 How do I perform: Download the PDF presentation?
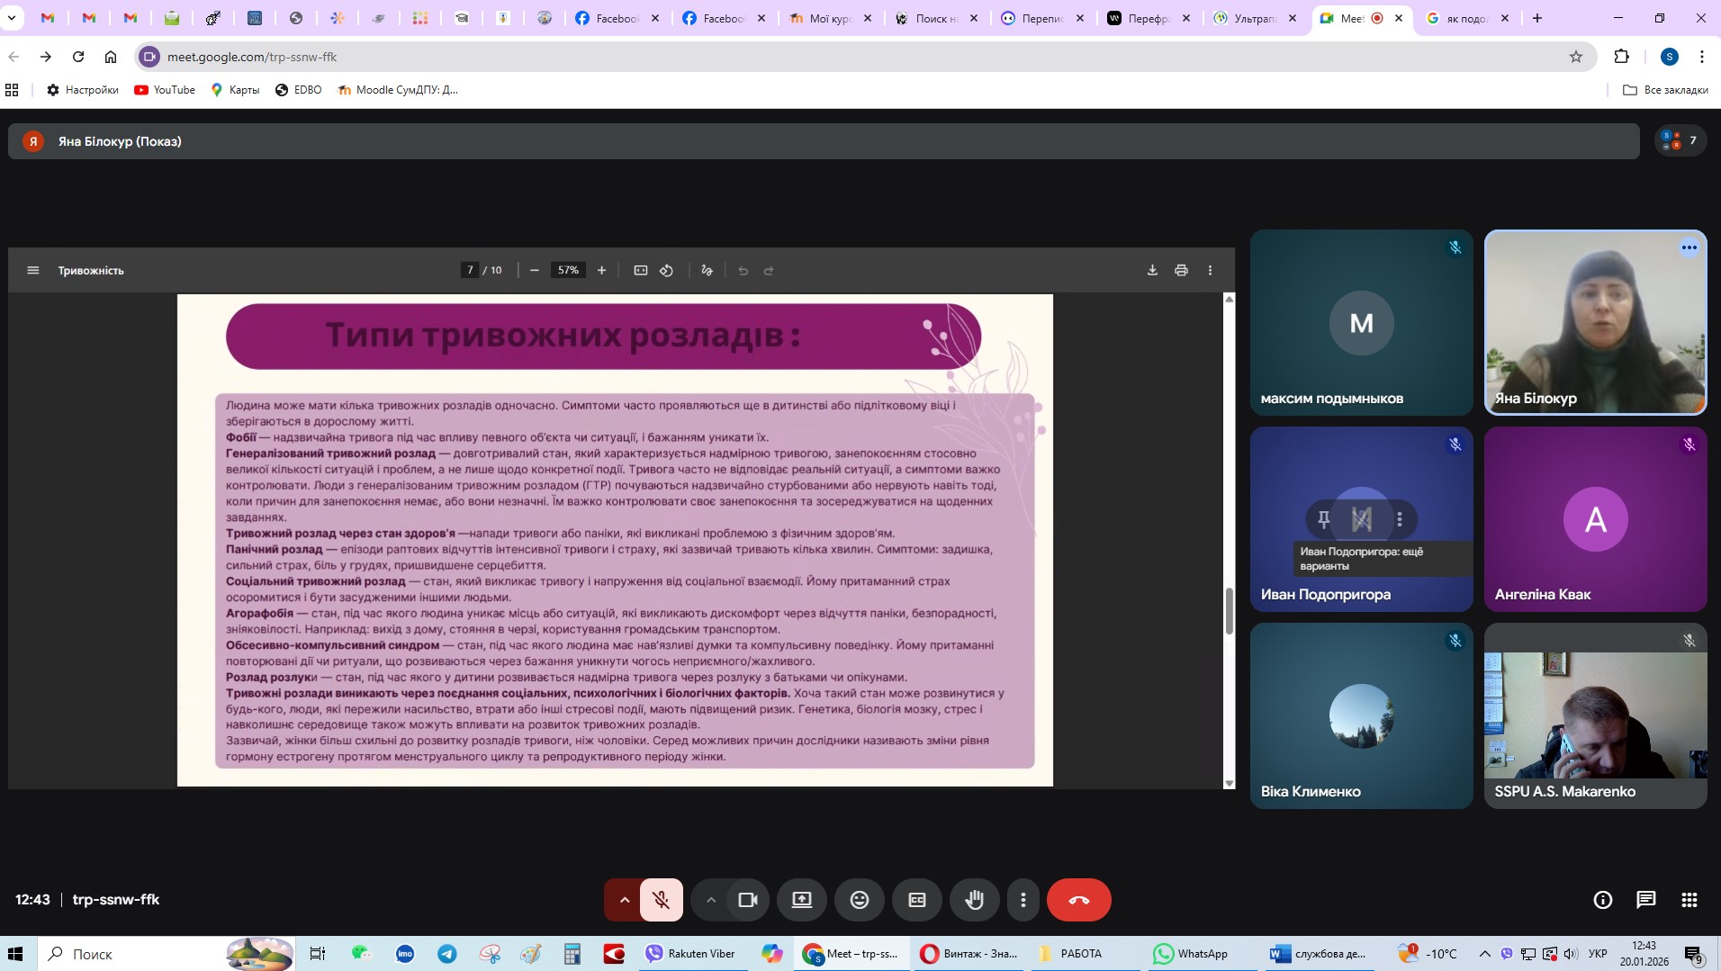pyautogui.click(x=1152, y=270)
